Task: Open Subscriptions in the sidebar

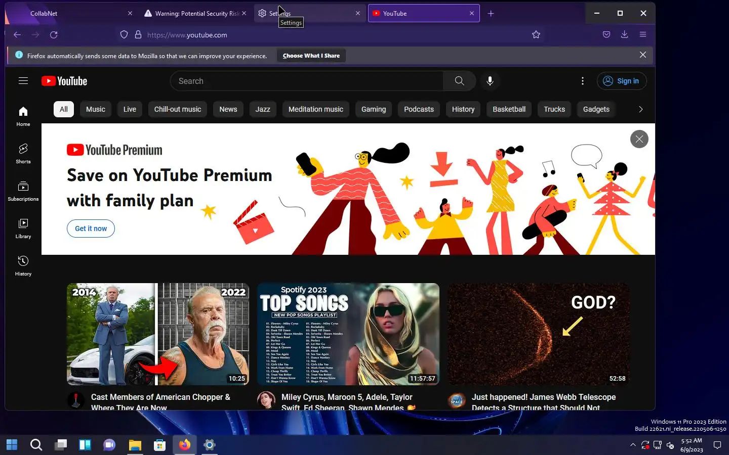Action: [23, 192]
